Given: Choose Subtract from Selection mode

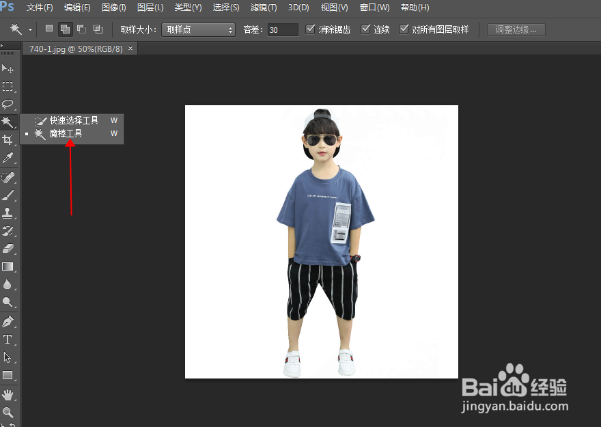Looking at the screenshot, I should [82, 29].
